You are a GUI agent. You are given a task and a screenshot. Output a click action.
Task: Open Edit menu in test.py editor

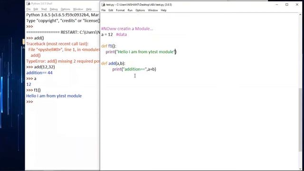(111, 10)
